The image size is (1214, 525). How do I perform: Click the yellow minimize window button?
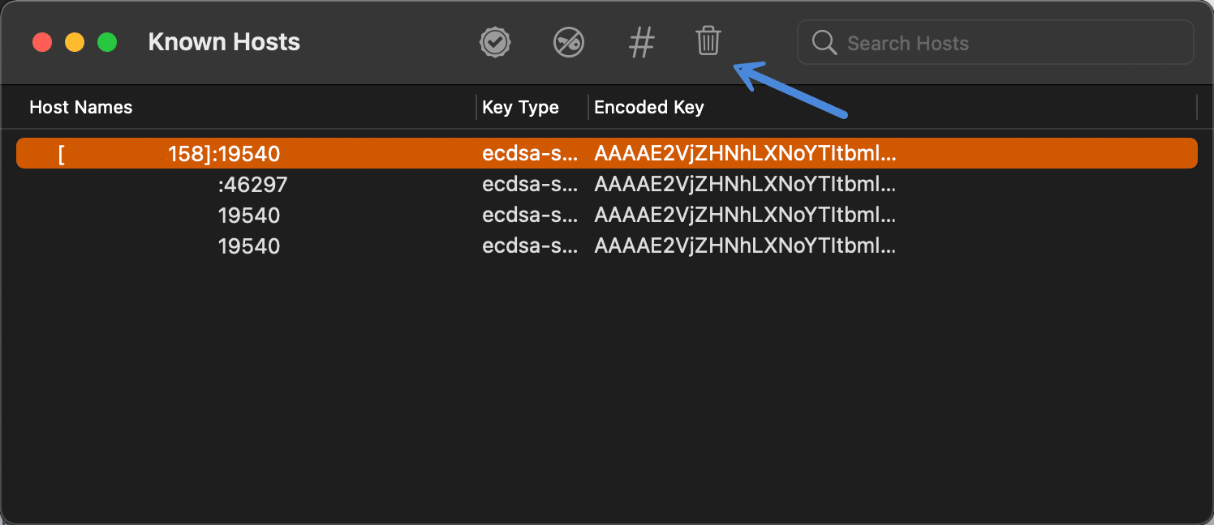pyautogui.click(x=75, y=41)
